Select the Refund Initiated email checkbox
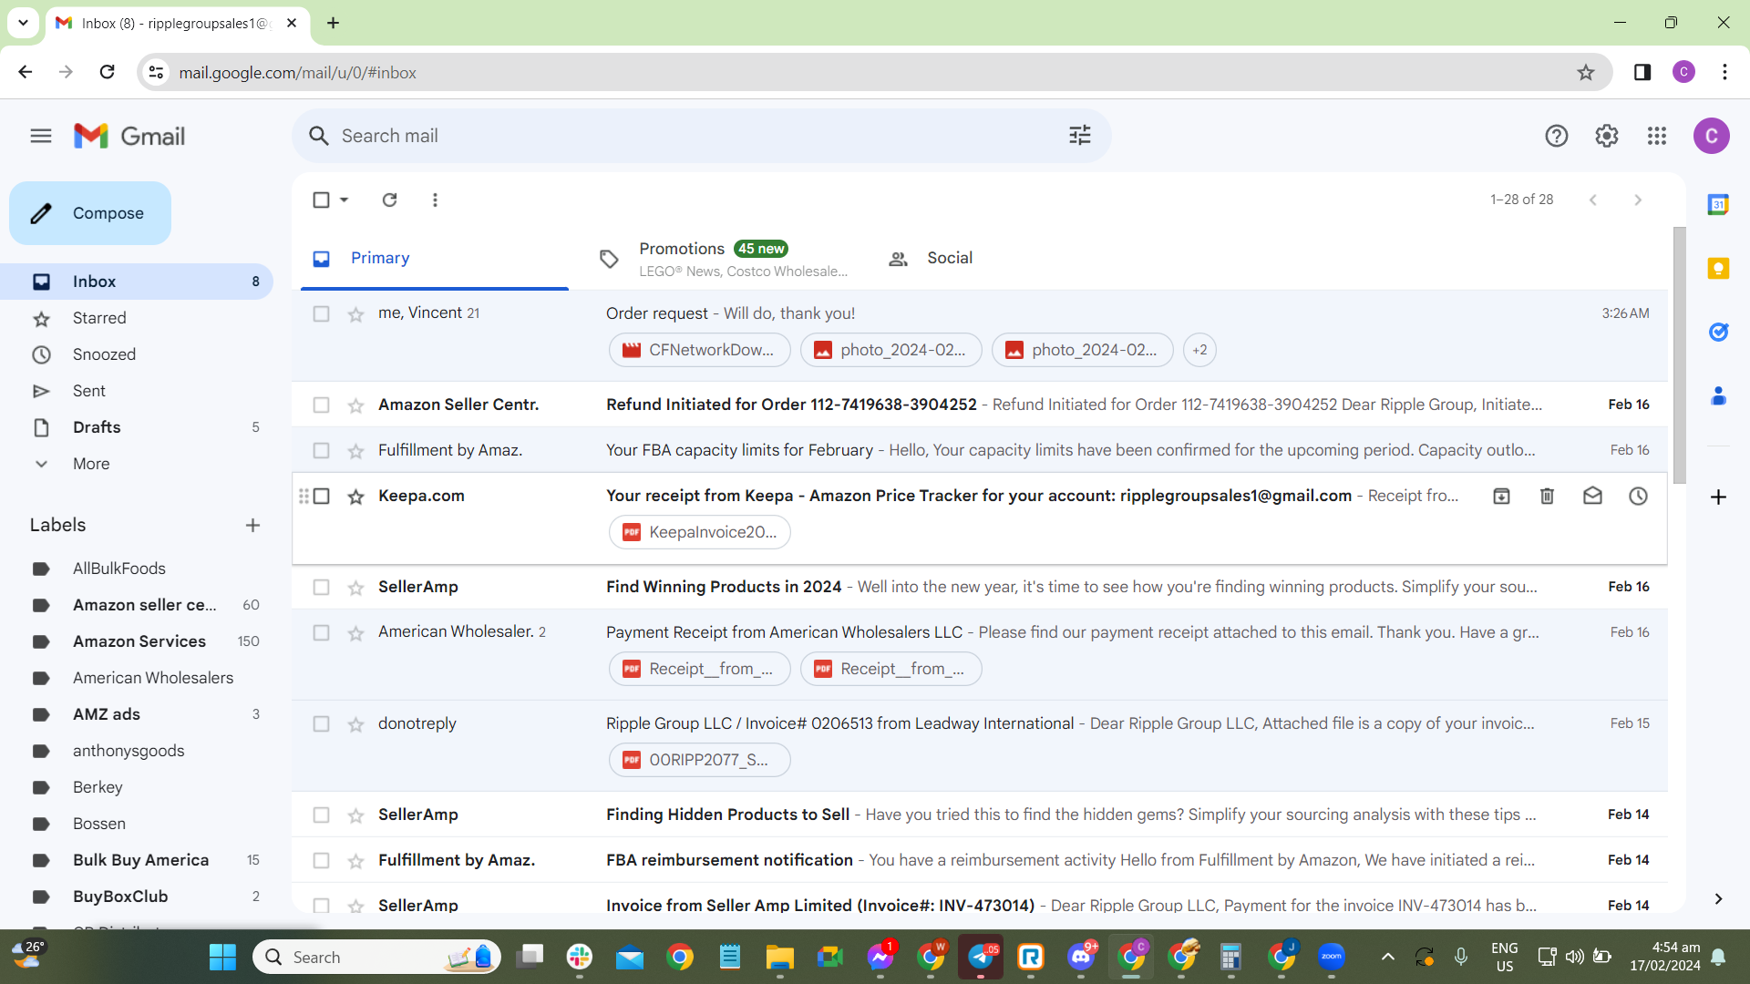 click(321, 405)
